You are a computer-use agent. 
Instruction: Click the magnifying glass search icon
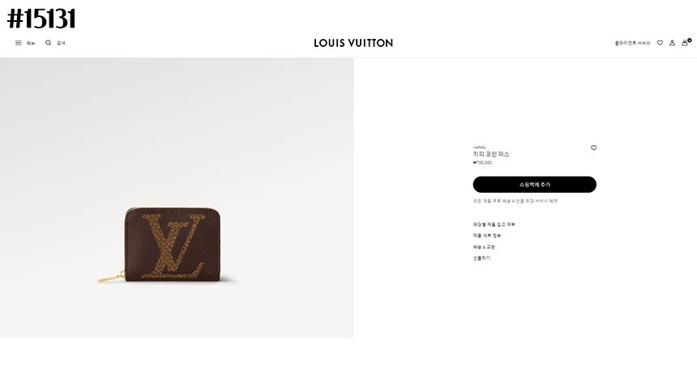tap(48, 43)
